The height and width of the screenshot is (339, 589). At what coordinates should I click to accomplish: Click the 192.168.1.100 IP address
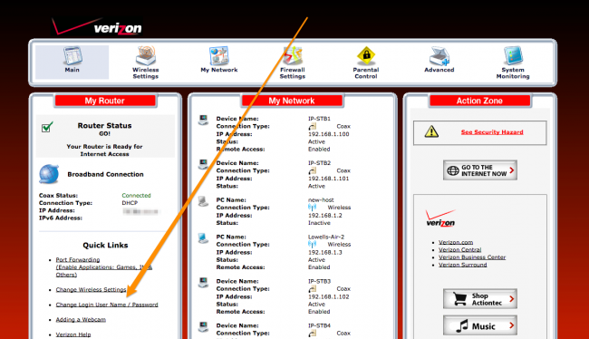click(x=329, y=134)
